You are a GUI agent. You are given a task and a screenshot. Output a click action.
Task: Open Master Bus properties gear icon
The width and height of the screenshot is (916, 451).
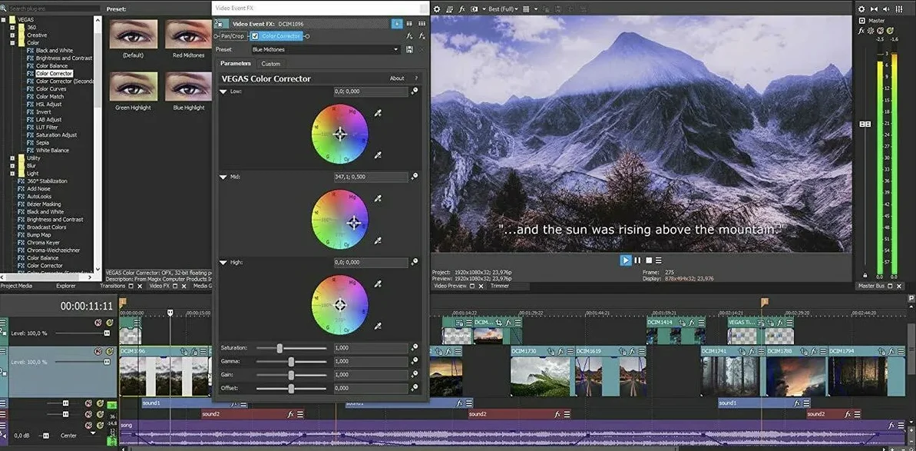(861, 8)
